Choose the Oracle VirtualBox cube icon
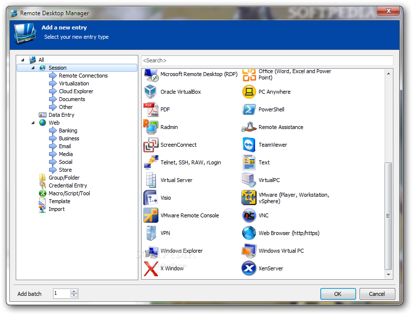413x315 pixels. coord(151,92)
